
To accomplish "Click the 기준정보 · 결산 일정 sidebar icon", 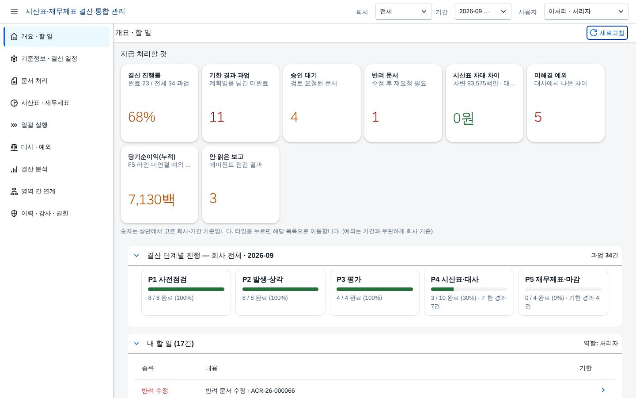I will 14,59.
